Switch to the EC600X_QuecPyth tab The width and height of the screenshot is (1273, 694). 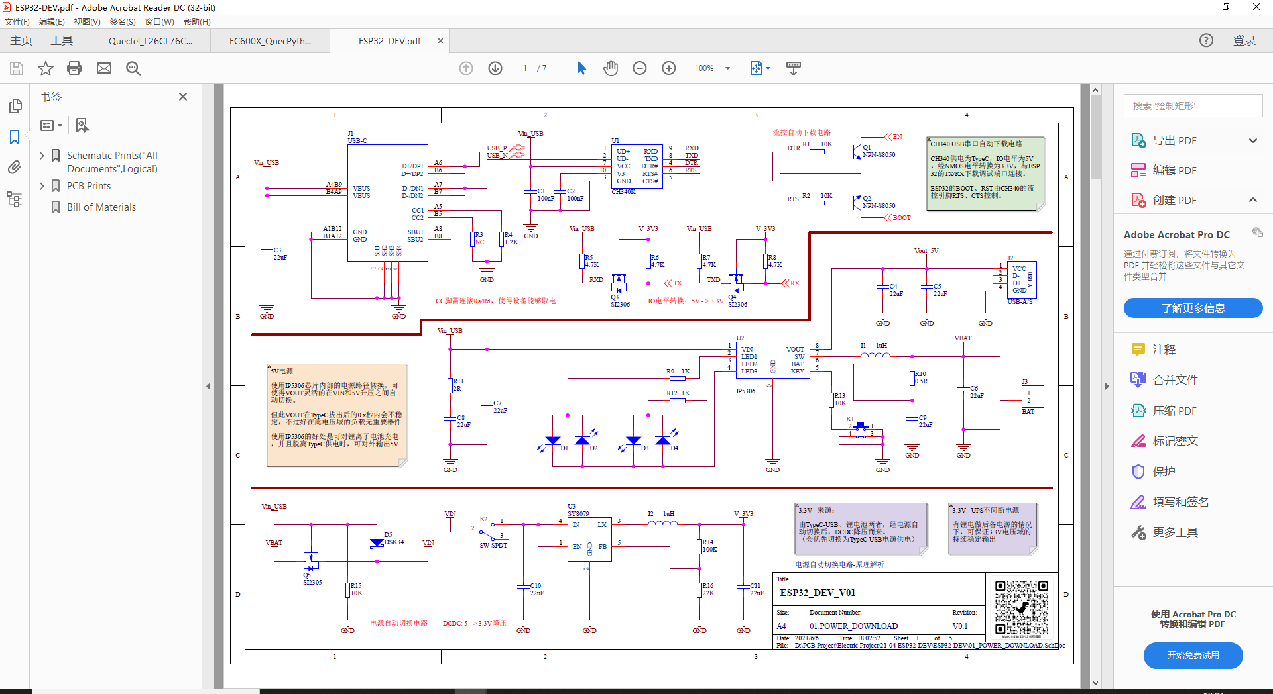(269, 40)
